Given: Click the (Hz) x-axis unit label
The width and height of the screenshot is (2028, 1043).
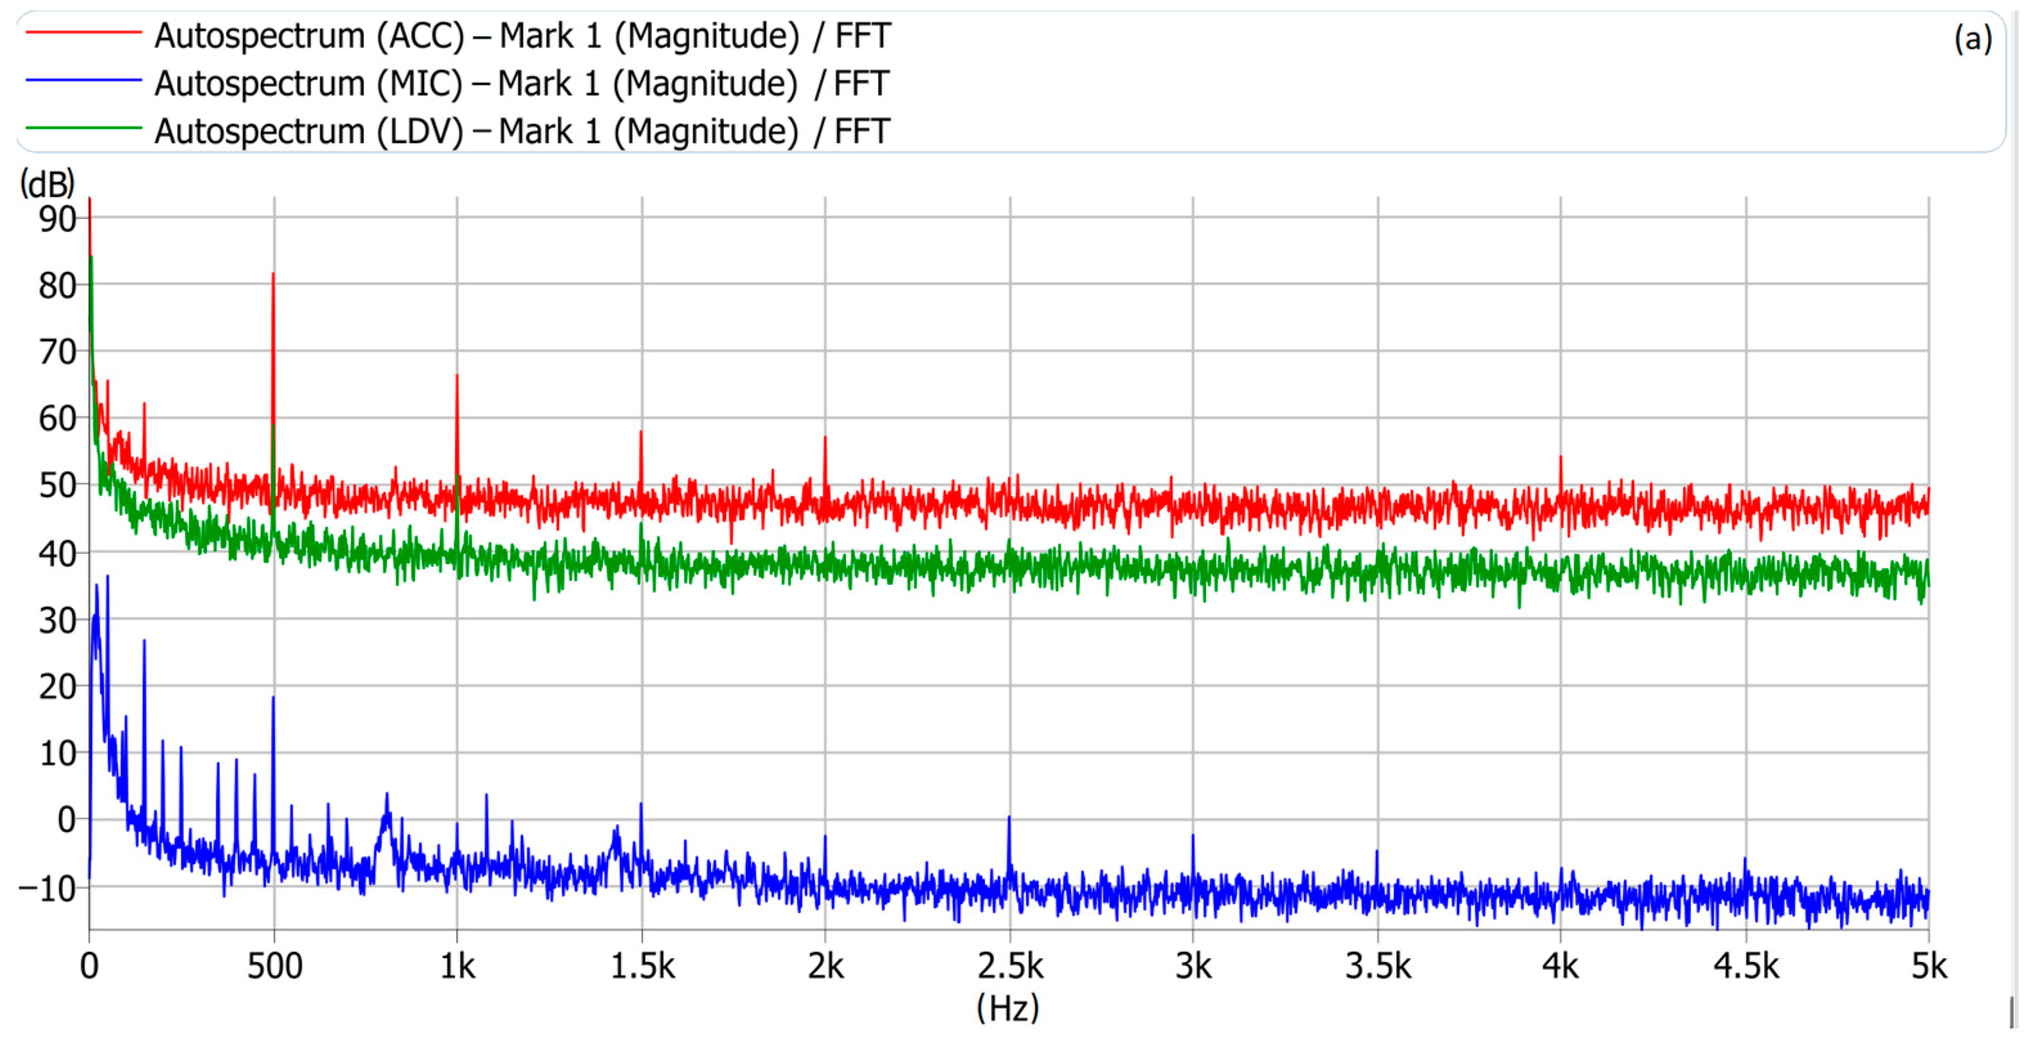Looking at the screenshot, I should point(1008,1007).
